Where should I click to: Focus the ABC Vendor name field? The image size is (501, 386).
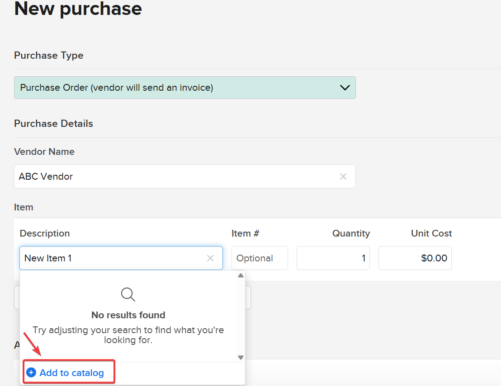(x=176, y=177)
